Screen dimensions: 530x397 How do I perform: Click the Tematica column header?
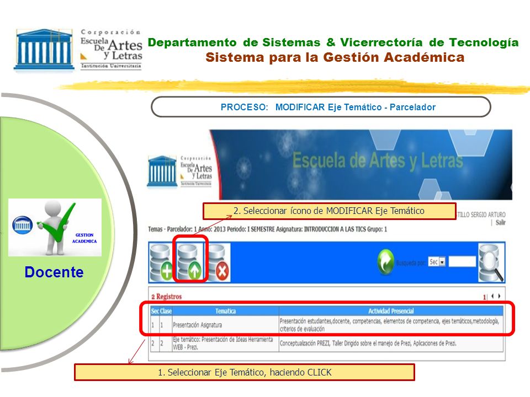point(225,311)
